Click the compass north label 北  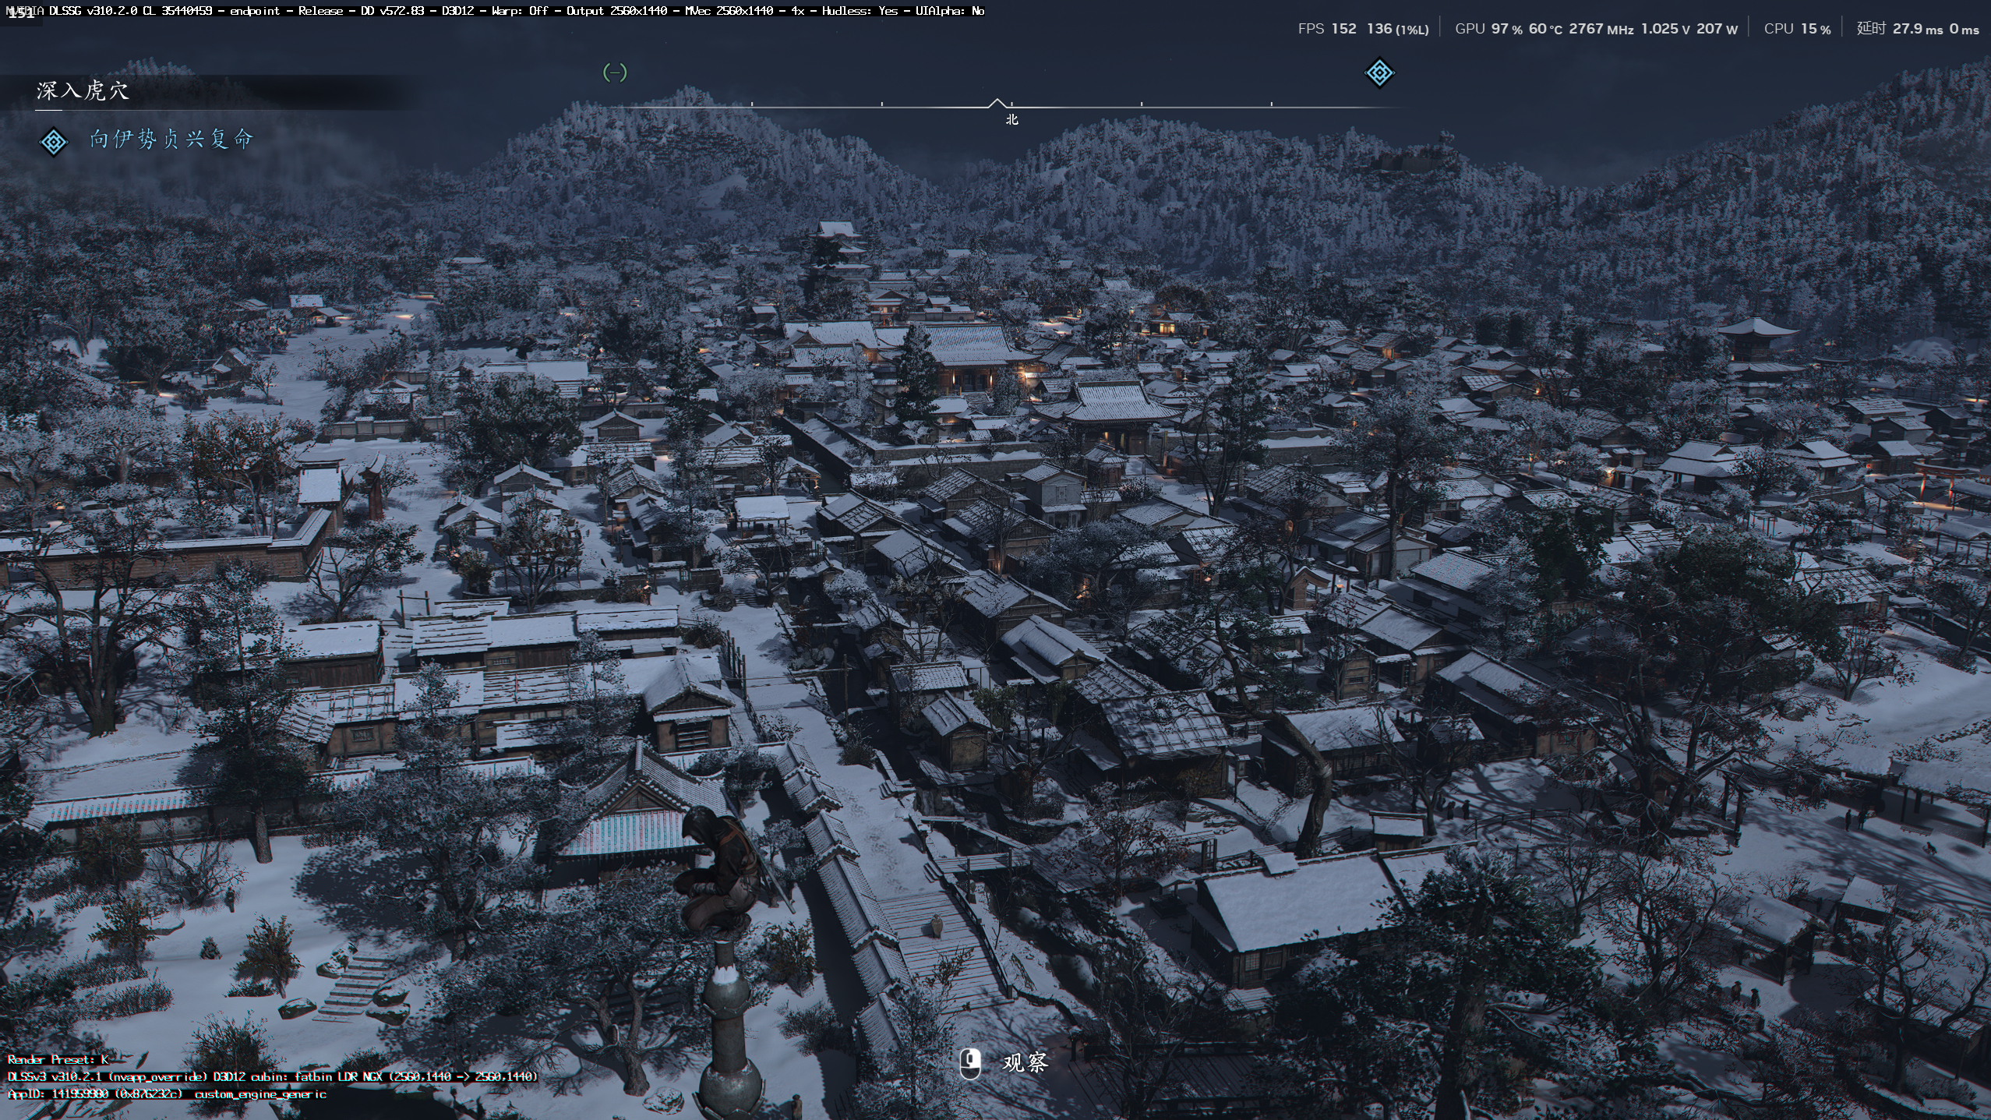(x=1011, y=119)
